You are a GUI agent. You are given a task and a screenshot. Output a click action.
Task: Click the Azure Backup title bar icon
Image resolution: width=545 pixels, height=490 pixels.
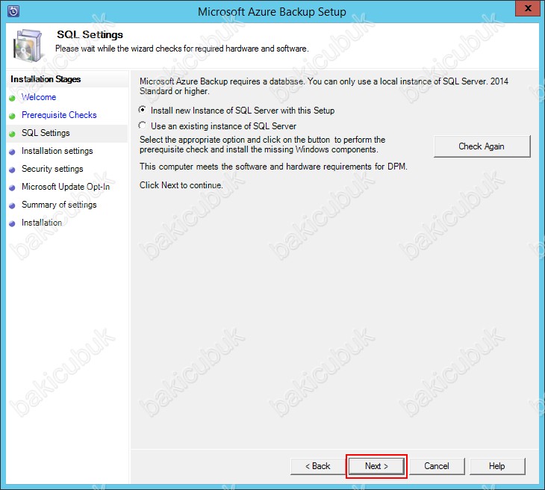pyautogui.click(x=13, y=11)
